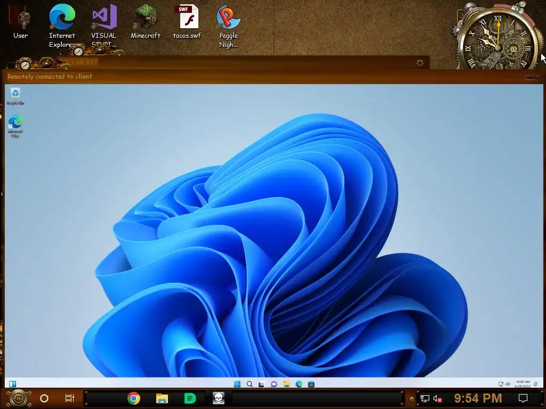Image resolution: width=546 pixels, height=409 pixels.
Task: Click the muted volume tray icon
Action: (x=437, y=398)
